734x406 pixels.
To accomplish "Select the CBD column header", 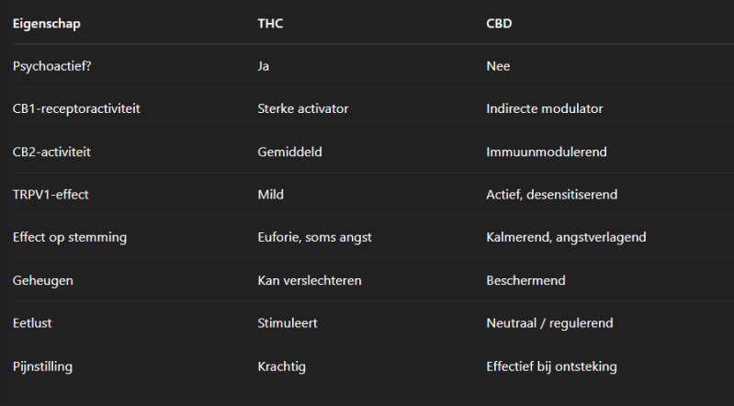I will click(499, 23).
